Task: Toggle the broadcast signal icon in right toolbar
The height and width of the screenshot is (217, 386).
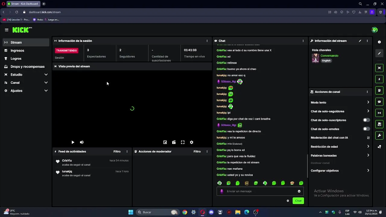Action: pos(379,113)
